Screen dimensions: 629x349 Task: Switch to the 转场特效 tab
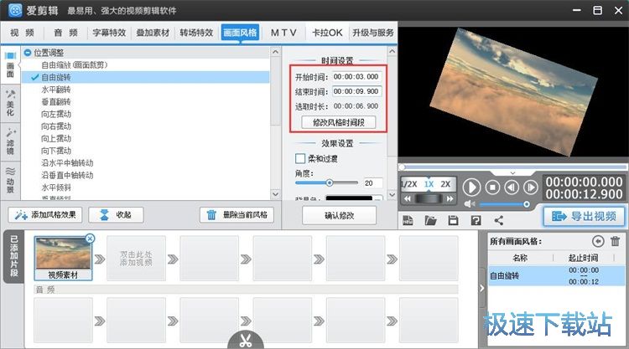pyautogui.click(x=196, y=33)
